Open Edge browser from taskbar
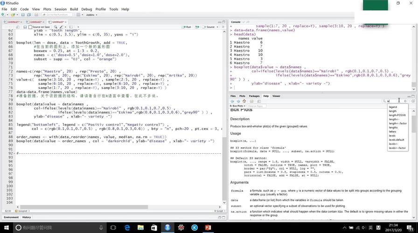This screenshot has height=233, width=418. [x=127, y=227]
